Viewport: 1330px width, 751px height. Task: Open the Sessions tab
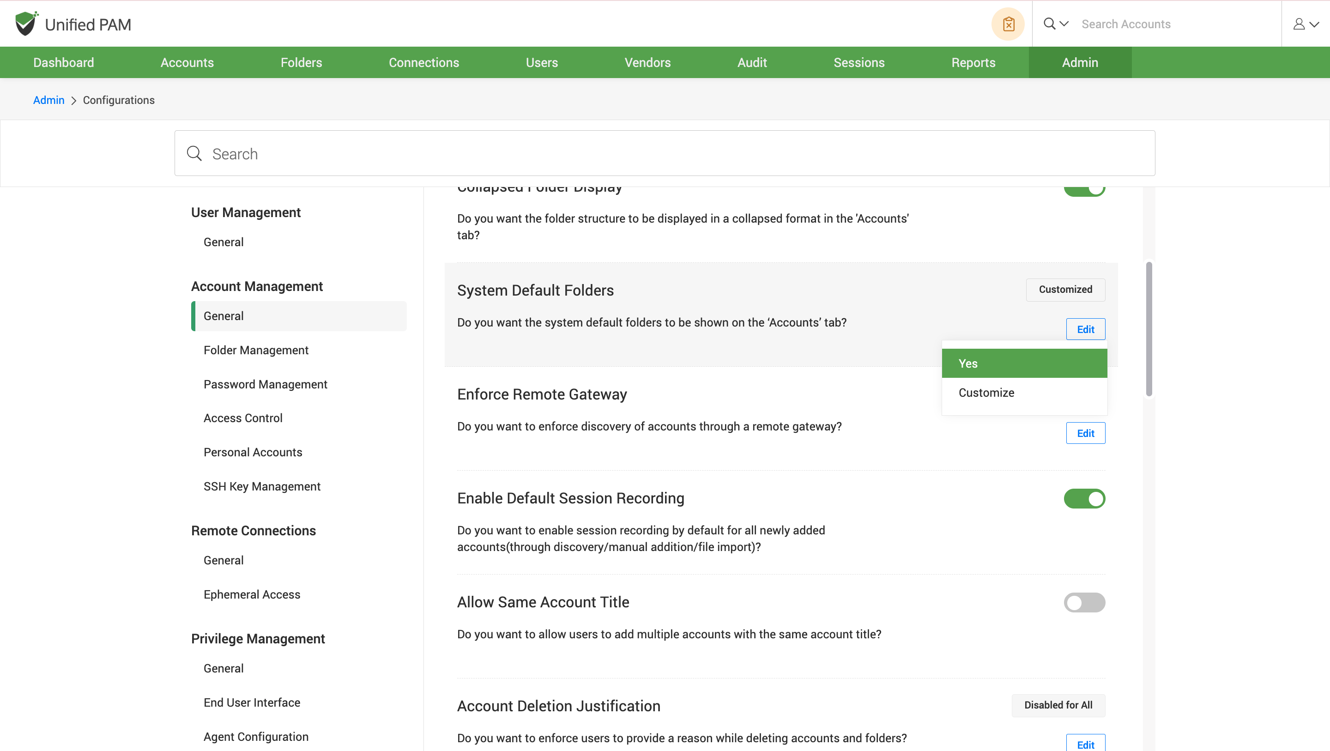[858, 62]
